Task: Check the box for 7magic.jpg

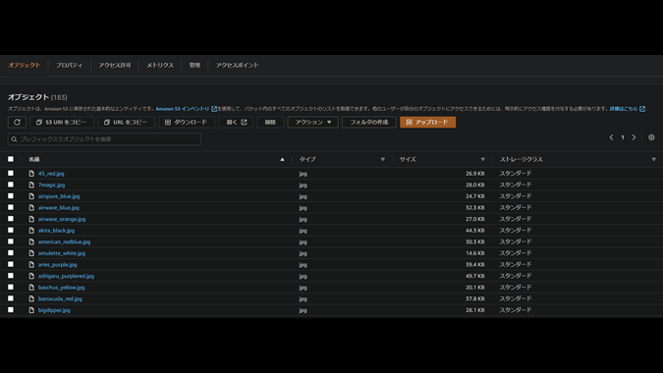Action: (11, 185)
